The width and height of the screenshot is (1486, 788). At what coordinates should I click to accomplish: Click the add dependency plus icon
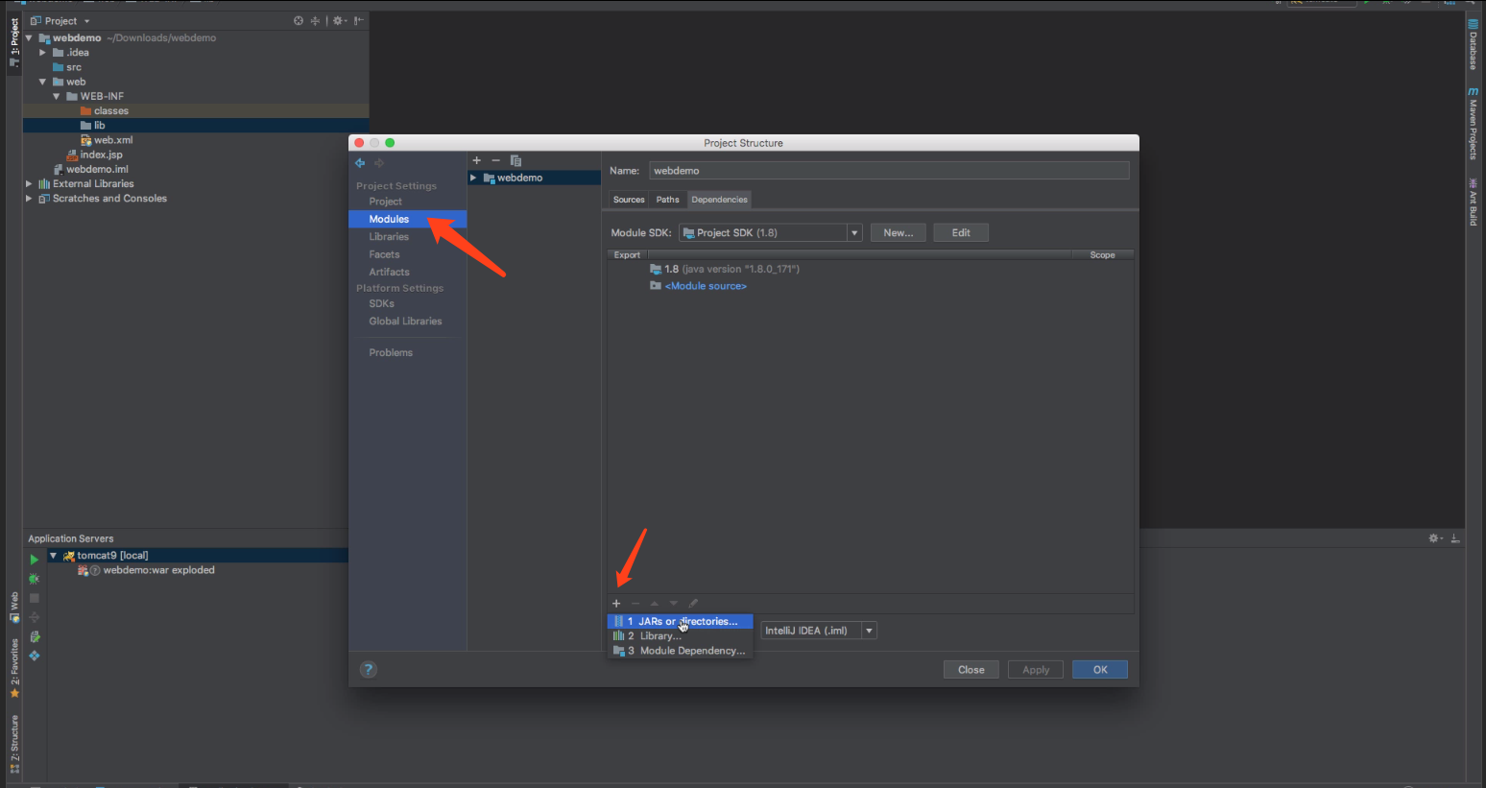(x=616, y=604)
